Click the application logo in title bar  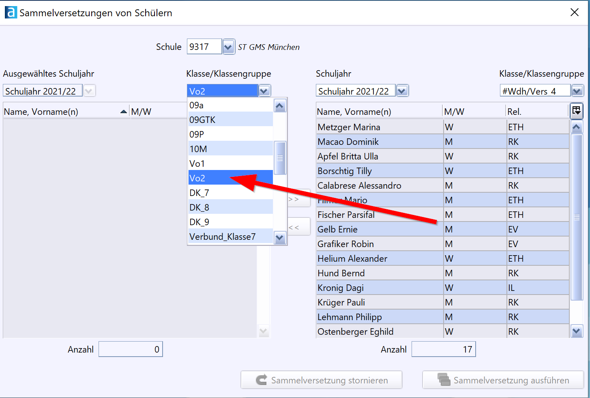click(11, 13)
